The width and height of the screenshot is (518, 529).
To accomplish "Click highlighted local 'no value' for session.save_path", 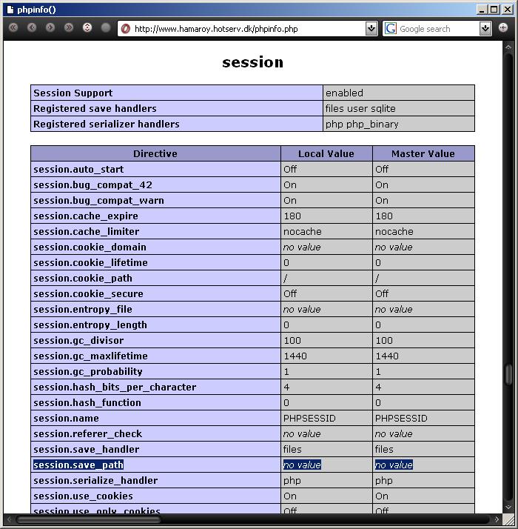I will pos(302,465).
